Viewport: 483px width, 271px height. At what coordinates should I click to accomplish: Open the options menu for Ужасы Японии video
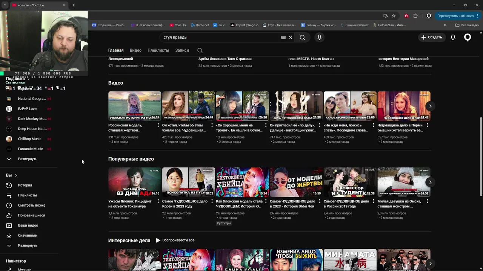158,201
